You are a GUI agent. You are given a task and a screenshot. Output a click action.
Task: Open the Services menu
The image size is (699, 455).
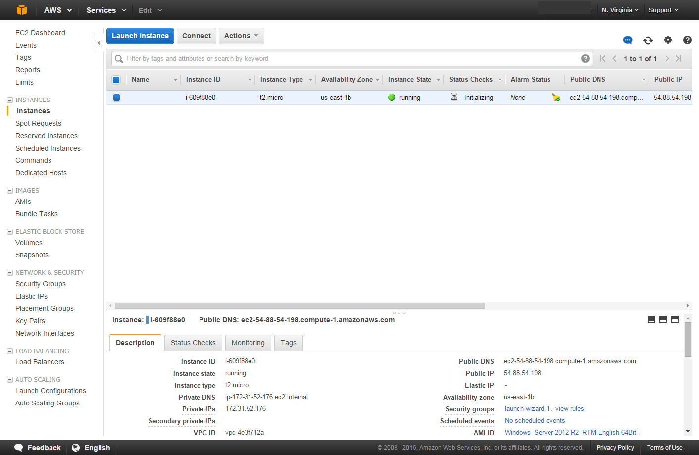pos(106,10)
